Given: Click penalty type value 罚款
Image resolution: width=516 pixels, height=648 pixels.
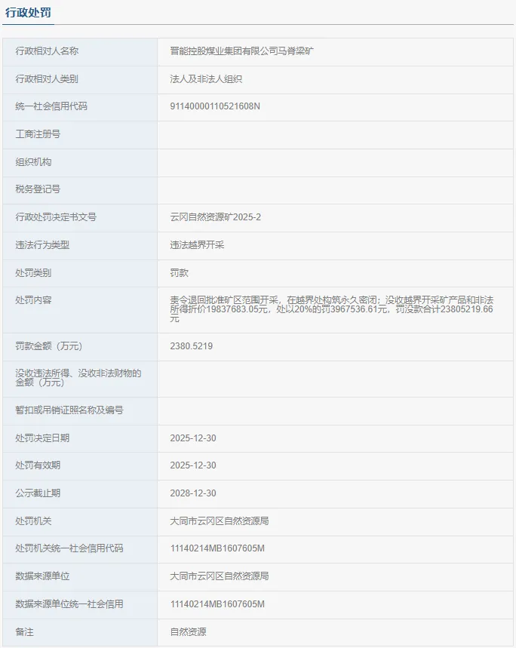Looking at the screenshot, I should pos(179,273).
